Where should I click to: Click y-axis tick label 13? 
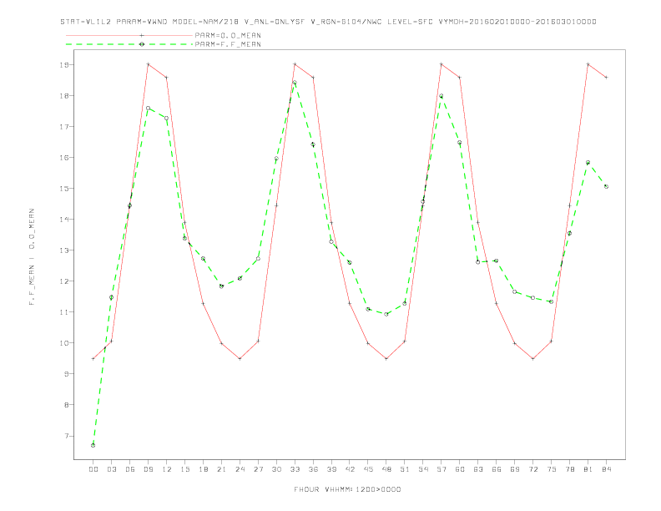pos(64,250)
